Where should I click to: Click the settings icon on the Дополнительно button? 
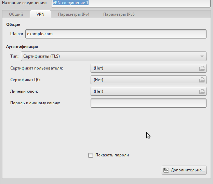click(x=167, y=170)
